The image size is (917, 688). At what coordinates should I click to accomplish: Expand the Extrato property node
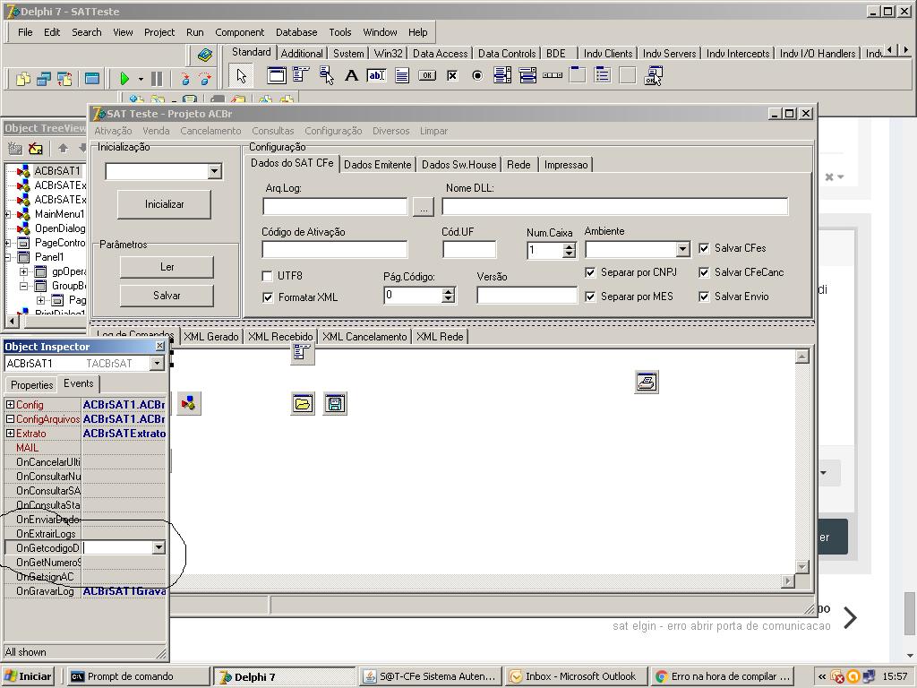(x=10, y=433)
